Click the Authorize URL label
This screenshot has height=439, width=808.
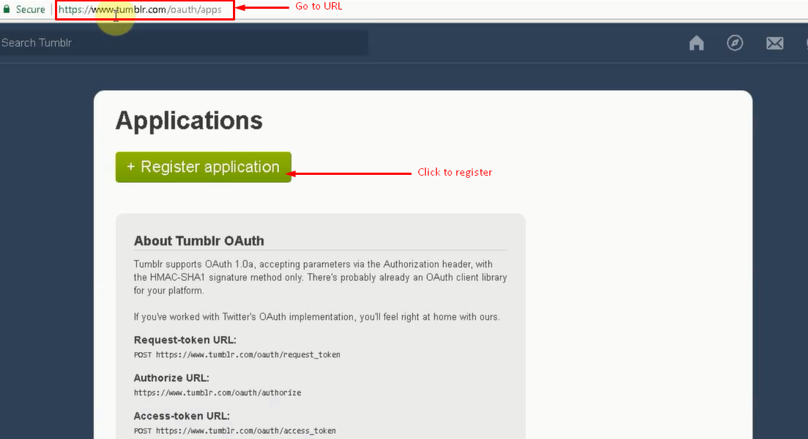pos(171,378)
